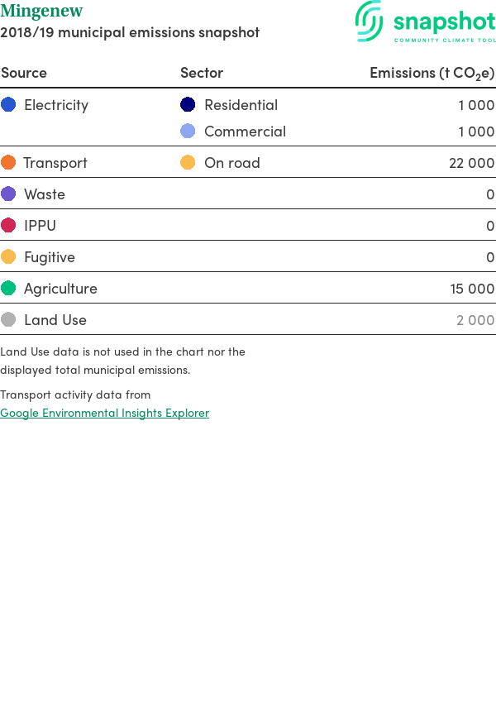
Task: Select the Sector column header
Action: pos(202,73)
